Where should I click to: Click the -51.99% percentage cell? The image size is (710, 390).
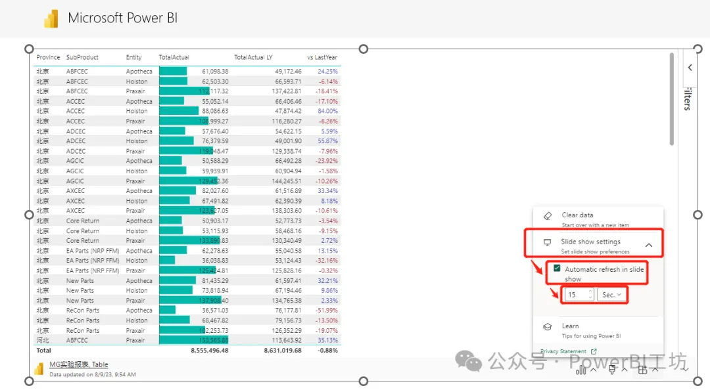[x=327, y=311]
